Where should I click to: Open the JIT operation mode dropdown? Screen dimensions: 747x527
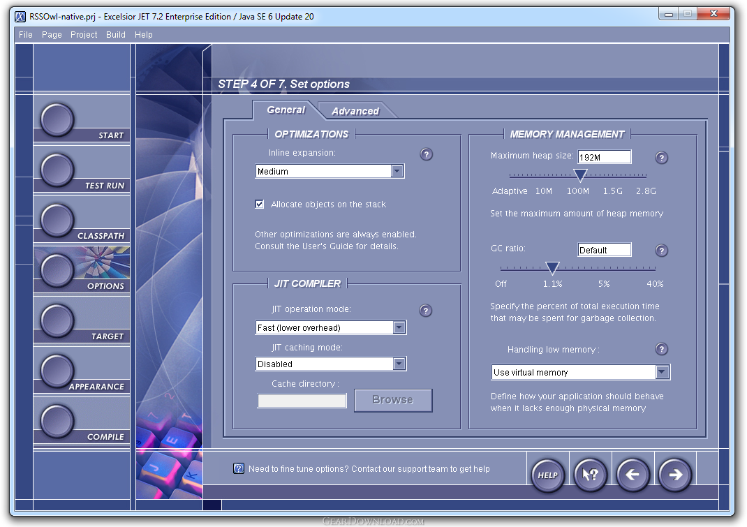pos(399,327)
